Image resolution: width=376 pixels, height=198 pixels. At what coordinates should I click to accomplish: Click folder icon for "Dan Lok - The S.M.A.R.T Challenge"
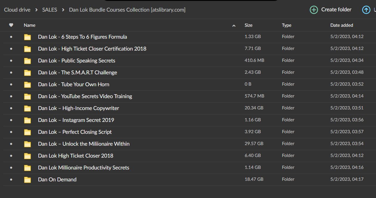tap(27, 73)
